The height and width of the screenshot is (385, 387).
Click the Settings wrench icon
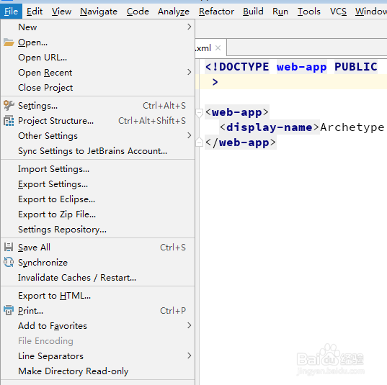[9, 106]
